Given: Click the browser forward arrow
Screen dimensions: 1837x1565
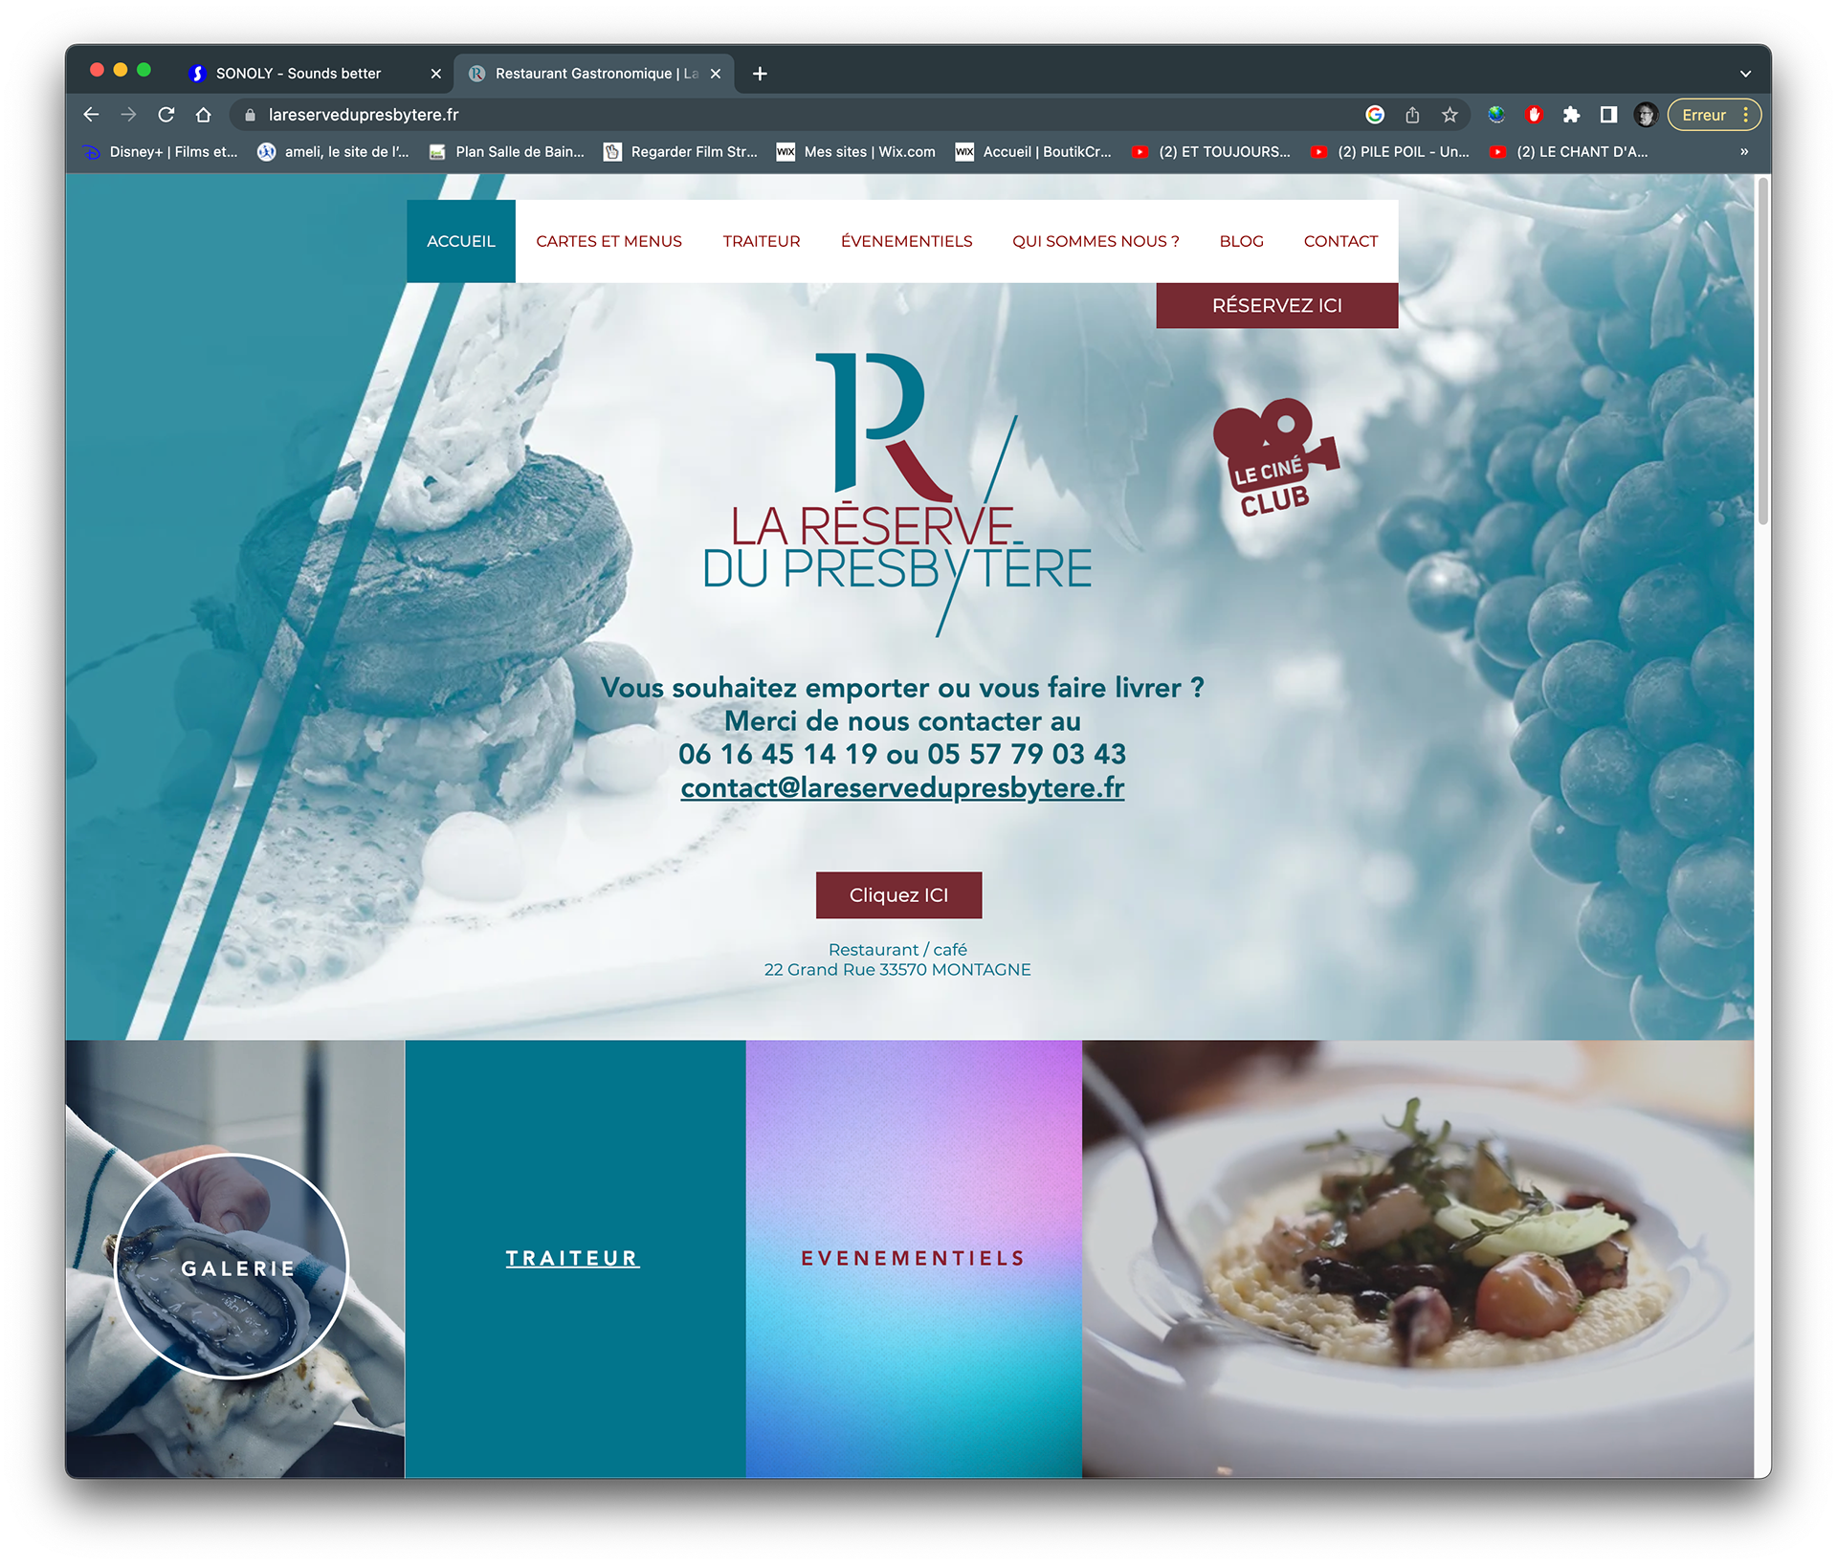Looking at the screenshot, I should point(128,115).
